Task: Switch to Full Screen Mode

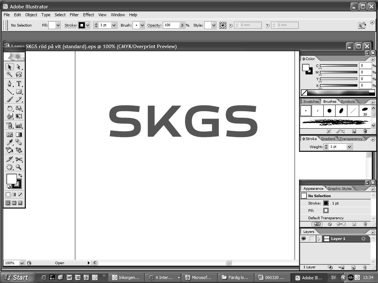Action: [20, 203]
